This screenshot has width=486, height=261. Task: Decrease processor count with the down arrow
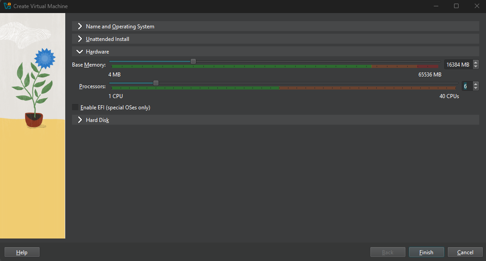pos(476,89)
